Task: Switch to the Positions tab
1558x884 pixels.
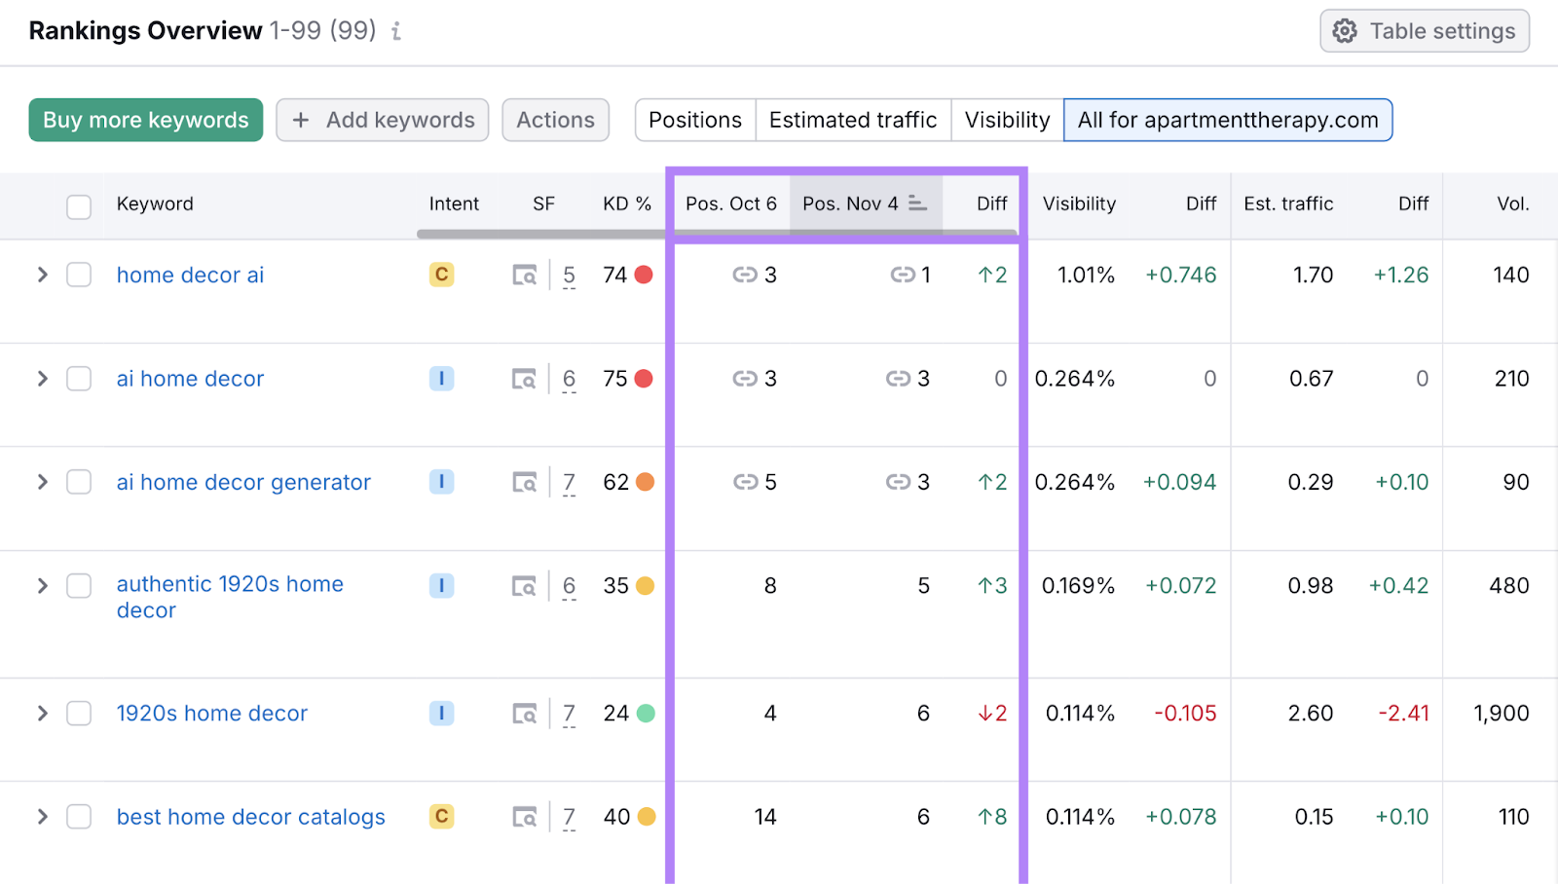Action: point(694,120)
